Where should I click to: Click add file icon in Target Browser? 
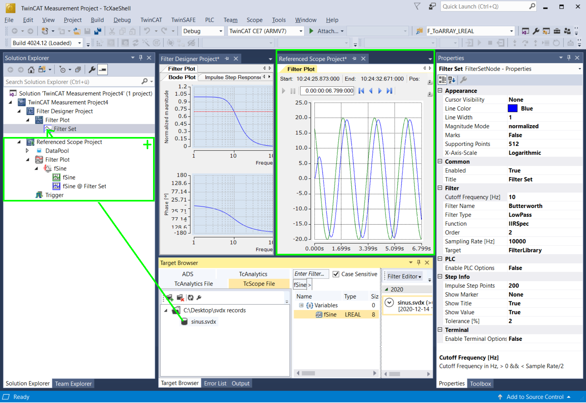pos(169,298)
